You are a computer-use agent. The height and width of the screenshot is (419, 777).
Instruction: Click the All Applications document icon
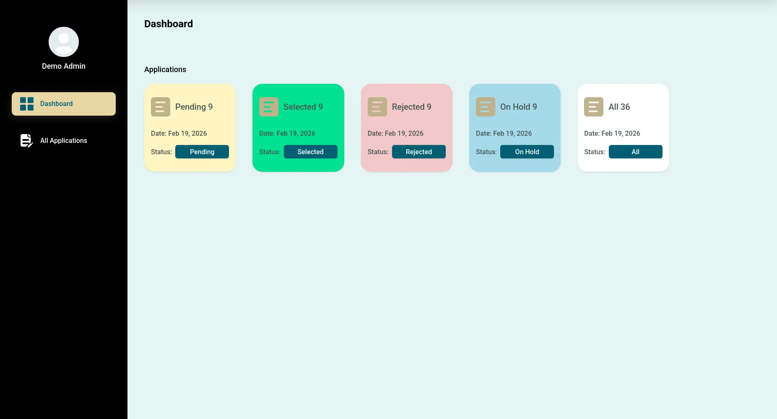click(x=26, y=140)
